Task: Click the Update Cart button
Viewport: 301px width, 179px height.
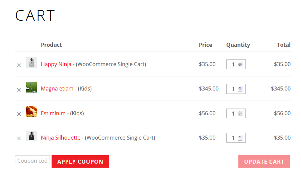Action: coord(264,162)
